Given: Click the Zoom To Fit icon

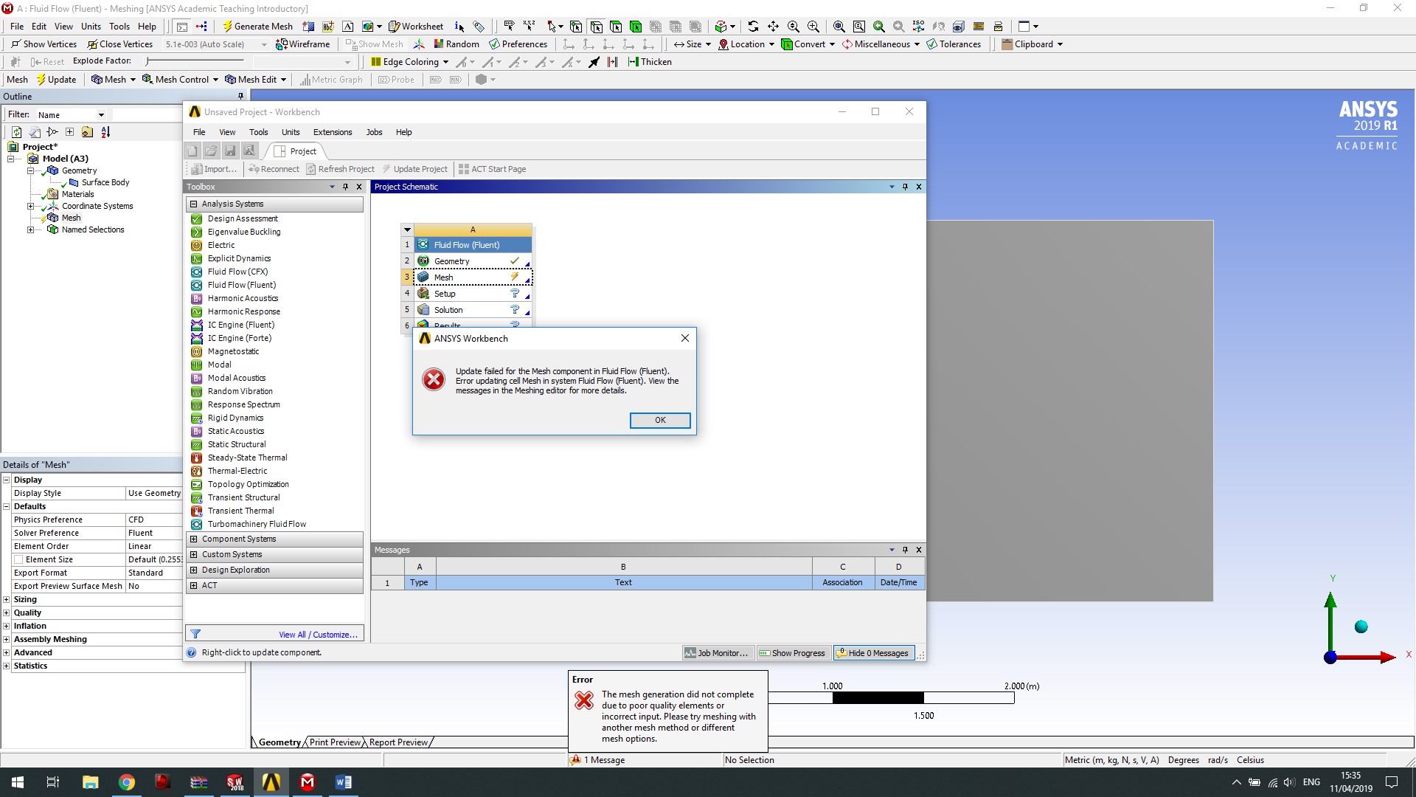Looking at the screenshot, I should coord(839,27).
